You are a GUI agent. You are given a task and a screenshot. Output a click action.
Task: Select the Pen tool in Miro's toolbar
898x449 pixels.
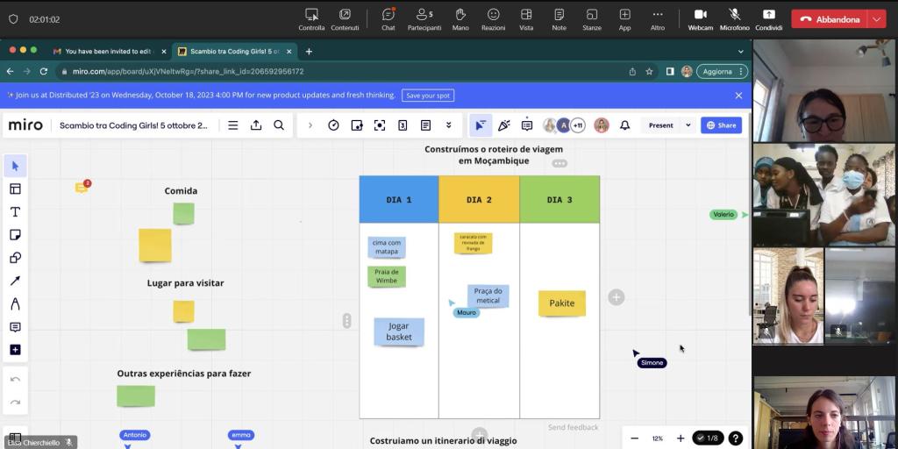tap(16, 303)
